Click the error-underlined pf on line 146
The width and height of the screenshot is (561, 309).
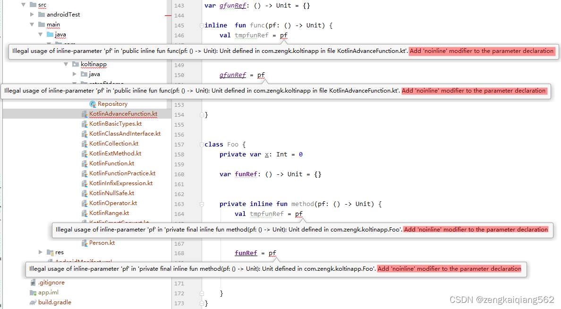click(x=284, y=35)
